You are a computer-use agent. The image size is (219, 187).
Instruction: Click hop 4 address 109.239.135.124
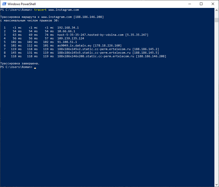click(71, 38)
